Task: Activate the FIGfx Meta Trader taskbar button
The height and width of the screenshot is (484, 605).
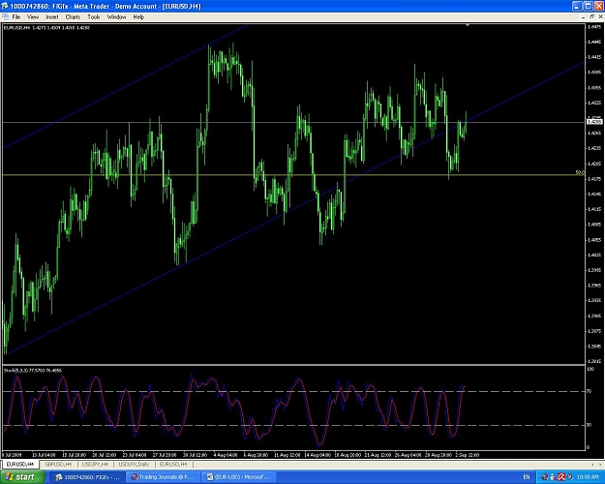Action: (87, 477)
